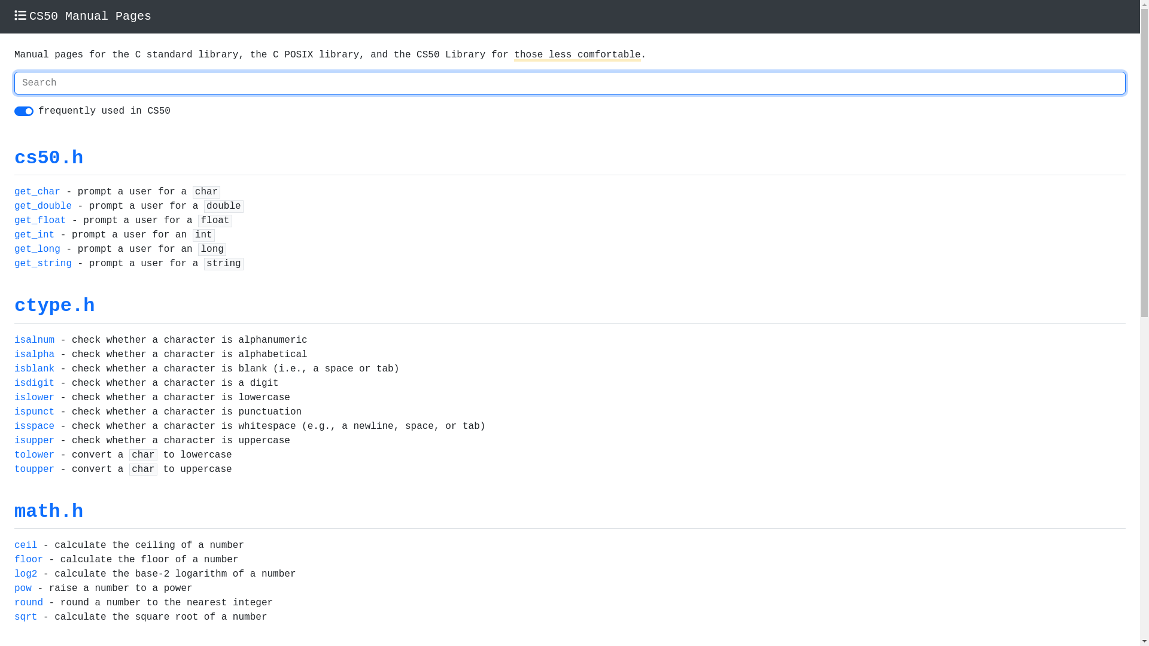This screenshot has height=646, width=1149.
Task: Open the sqrt manual page
Action: [26, 617]
